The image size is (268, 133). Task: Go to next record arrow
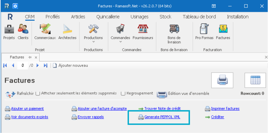click(38, 65)
